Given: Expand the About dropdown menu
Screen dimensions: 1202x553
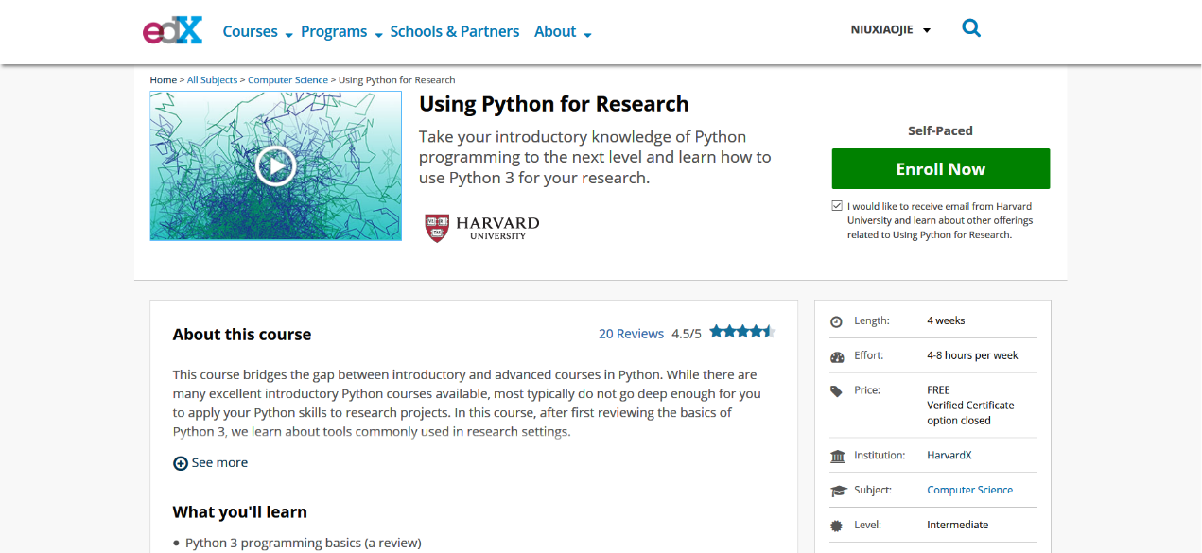Looking at the screenshot, I should click(563, 31).
